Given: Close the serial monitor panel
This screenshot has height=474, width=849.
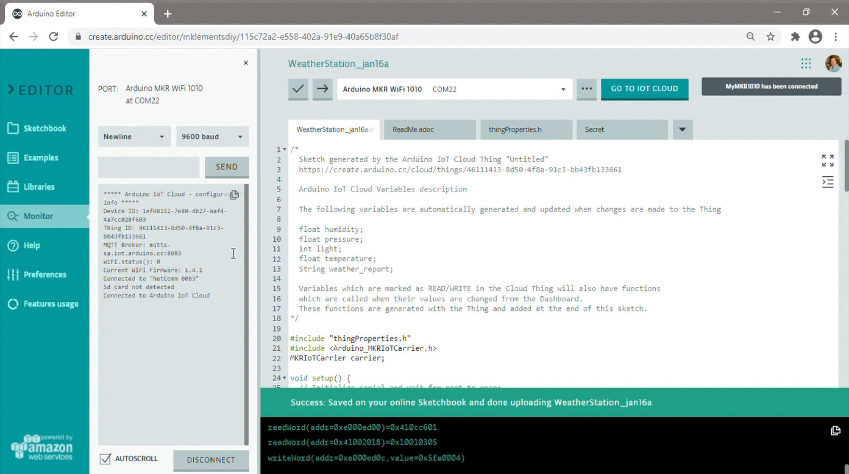Looking at the screenshot, I should point(246,63).
